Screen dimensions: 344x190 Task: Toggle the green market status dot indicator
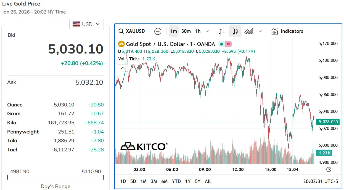point(221,44)
